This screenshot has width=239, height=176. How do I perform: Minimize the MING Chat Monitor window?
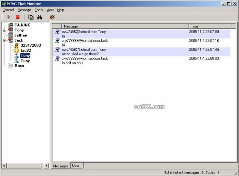point(223,4)
